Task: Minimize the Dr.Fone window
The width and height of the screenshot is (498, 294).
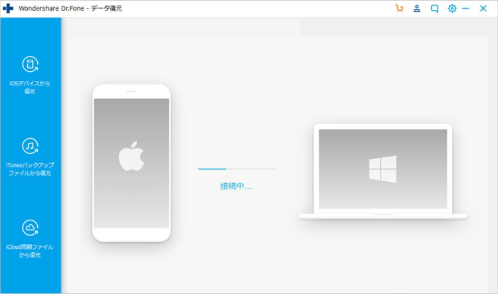Action: click(x=465, y=8)
